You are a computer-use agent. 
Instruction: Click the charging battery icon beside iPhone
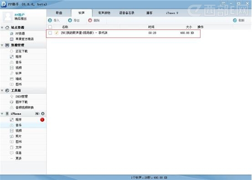pyautogui.click(x=37, y=114)
